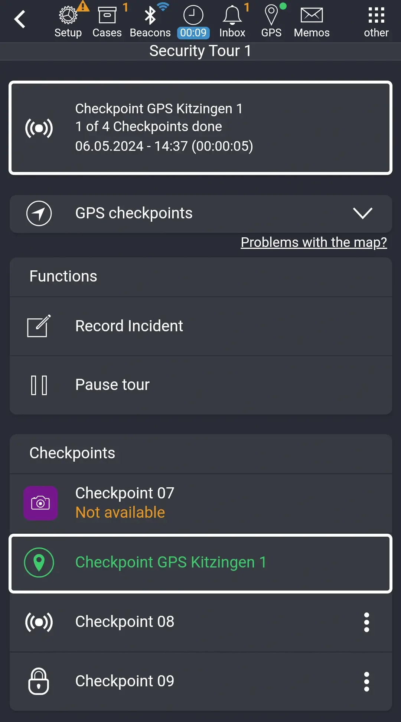Go back with the arrow button
The width and height of the screenshot is (401, 722).
point(20,18)
